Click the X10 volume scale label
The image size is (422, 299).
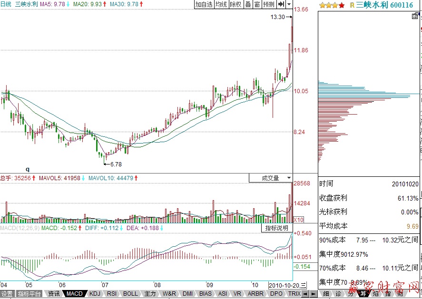click(298, 220)
